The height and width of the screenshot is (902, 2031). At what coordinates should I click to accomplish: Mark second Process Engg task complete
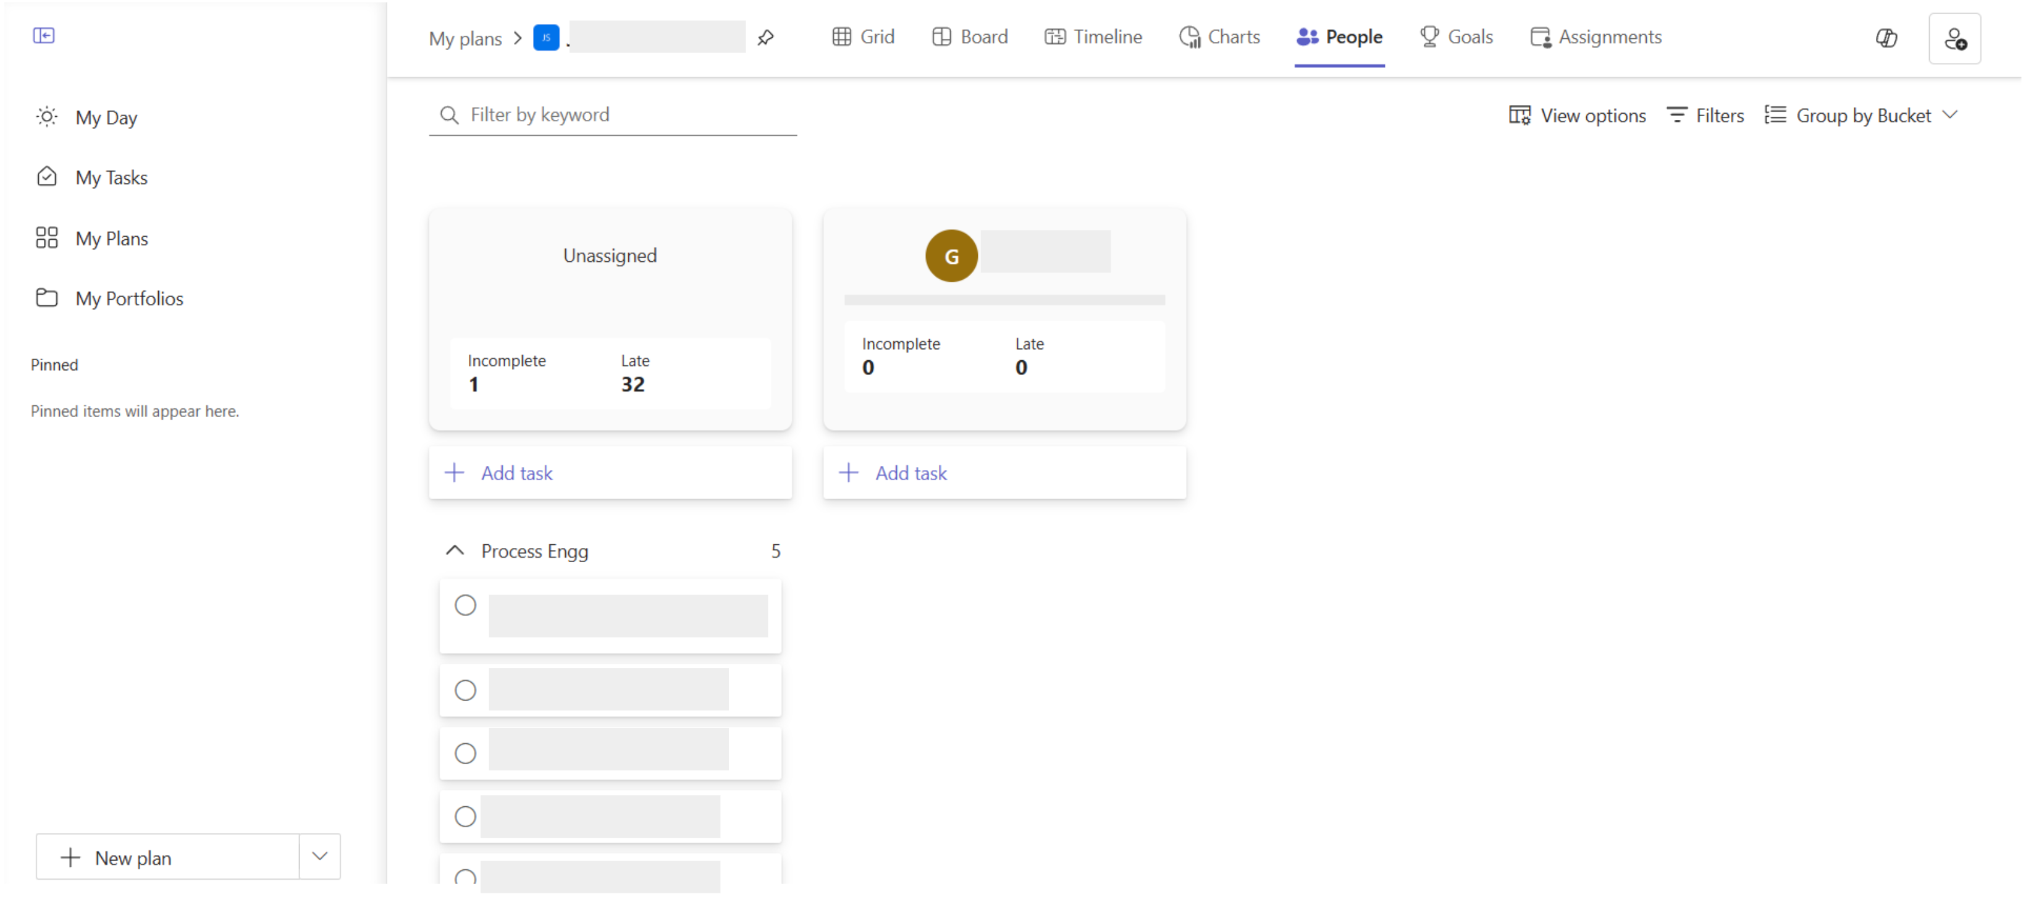465,690
